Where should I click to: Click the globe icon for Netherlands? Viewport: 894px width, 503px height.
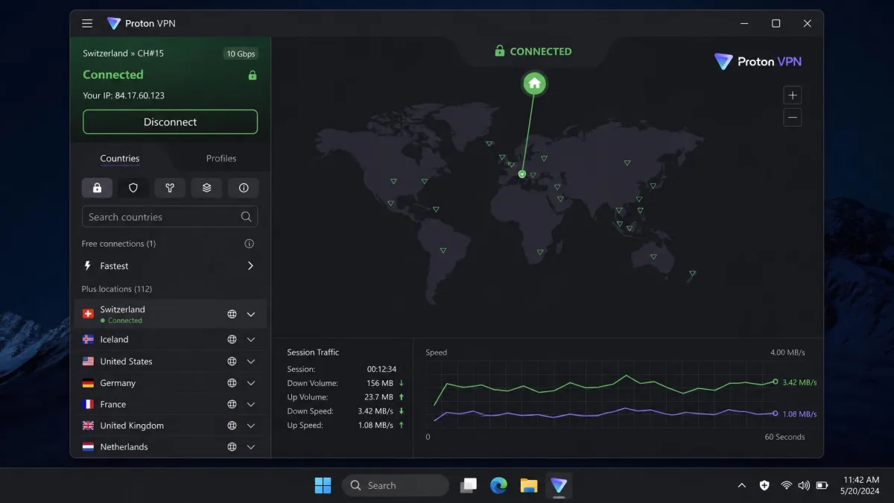tap(232, 447)
